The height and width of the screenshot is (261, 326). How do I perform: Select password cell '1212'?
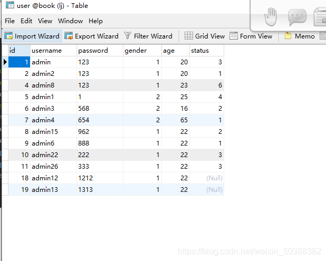click(100, 178)
